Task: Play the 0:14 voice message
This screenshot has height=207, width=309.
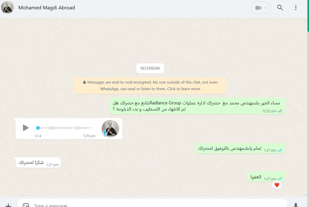Action: pyautogui.click(x=26, y=128)
